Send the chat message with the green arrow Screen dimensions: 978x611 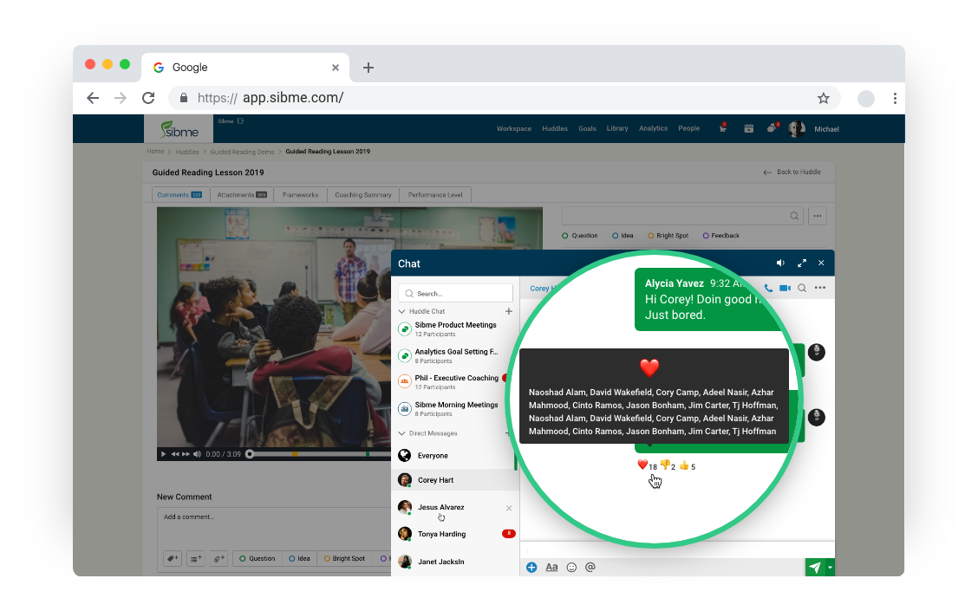click(x=815, y=568)
